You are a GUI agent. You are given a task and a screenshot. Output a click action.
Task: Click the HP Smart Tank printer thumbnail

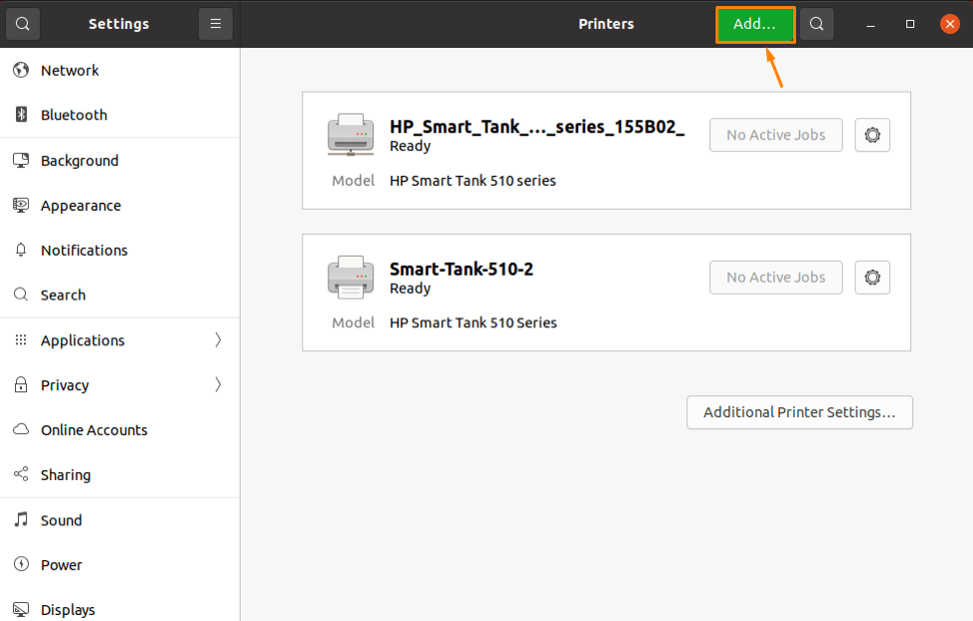(x=351, y=133)
